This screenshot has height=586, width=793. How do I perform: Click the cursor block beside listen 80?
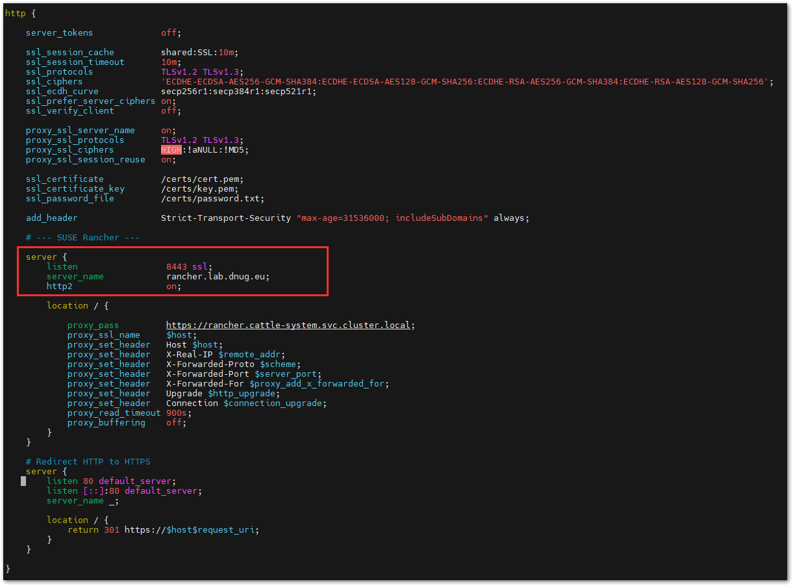[x=23, y=481]
